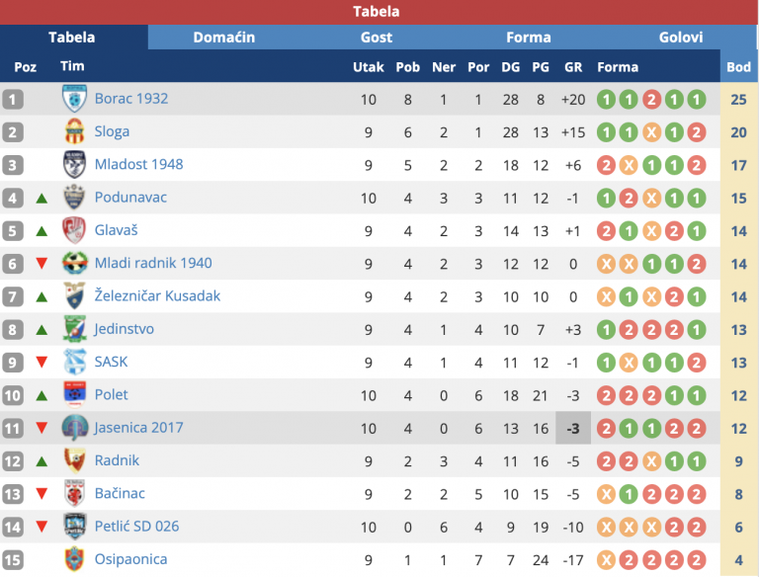Image resolution: width=759 pixels, height=577 pixels.
Task: Click the Mladost 1948 club badge
Action: pyautogui.click(x=74, y=164)
